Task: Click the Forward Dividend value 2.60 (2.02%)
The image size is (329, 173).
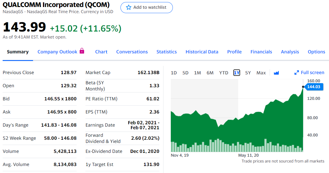Action: pyautogui.click(x=145, y=138)
